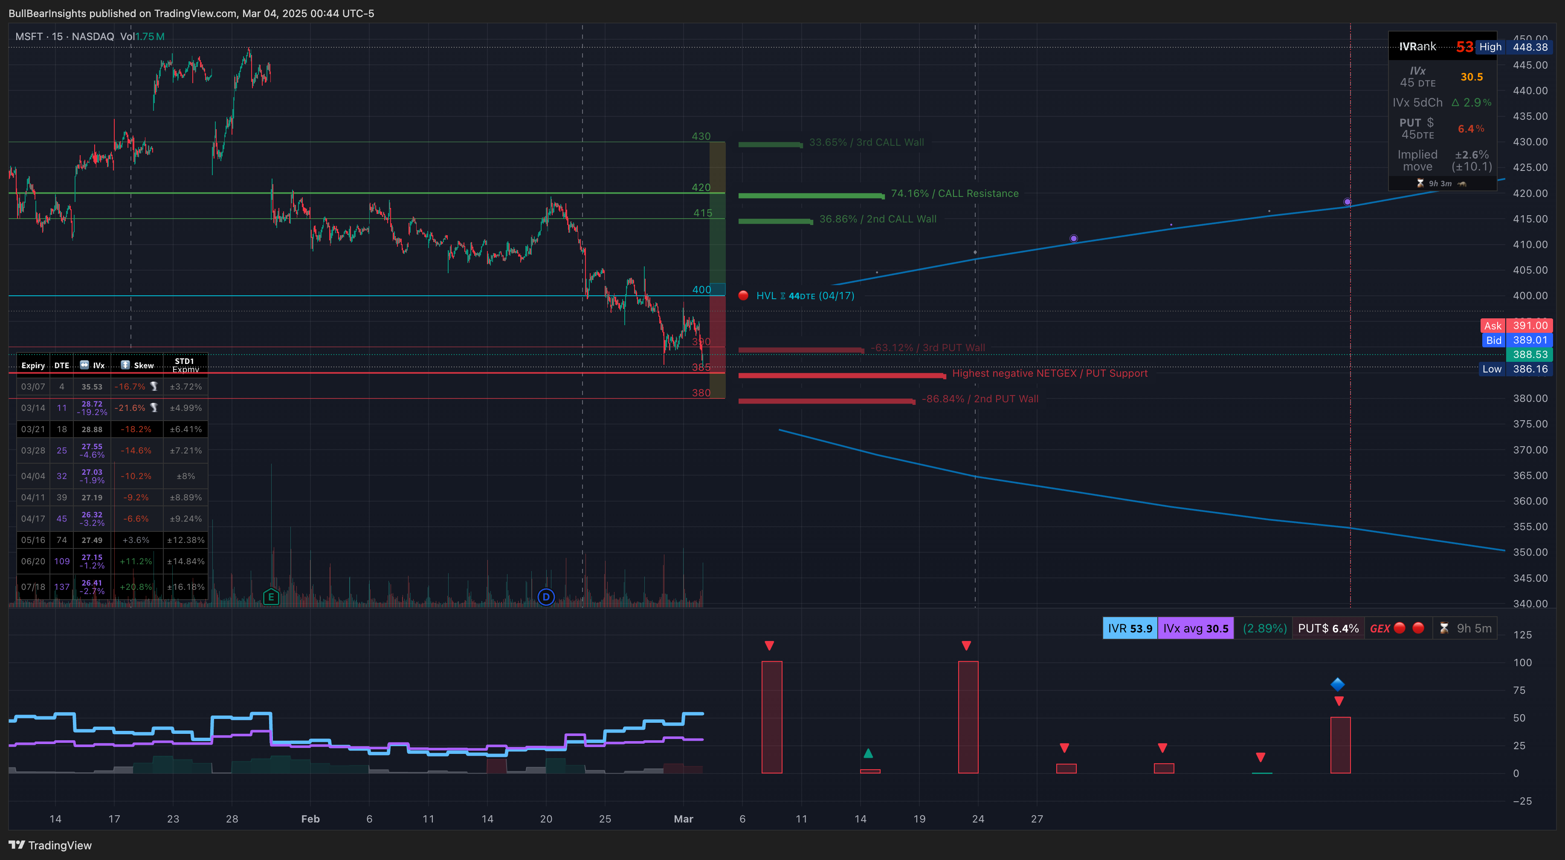Image resolution: width=1565 pixels, height=860 pixels.
Task: Click the blue diamond marker in the lower pane
Action: (1338, 684)
